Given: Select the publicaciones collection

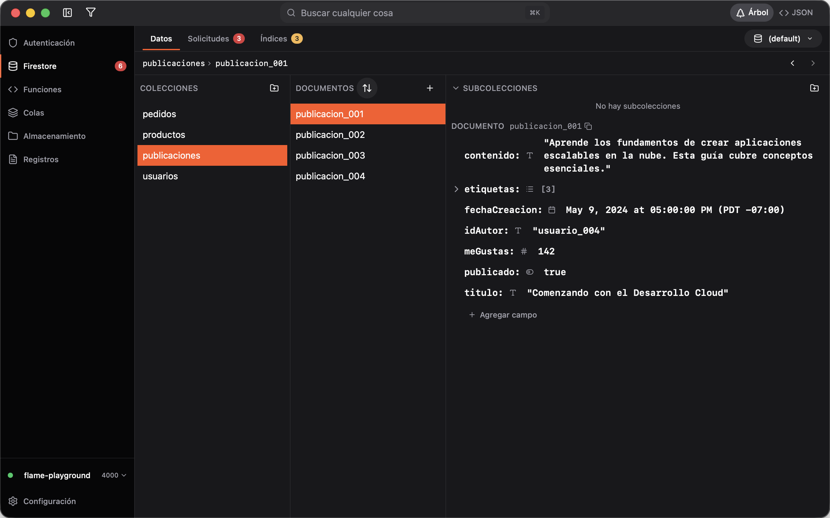Looking at the screenshot, I should coord(212,155).
